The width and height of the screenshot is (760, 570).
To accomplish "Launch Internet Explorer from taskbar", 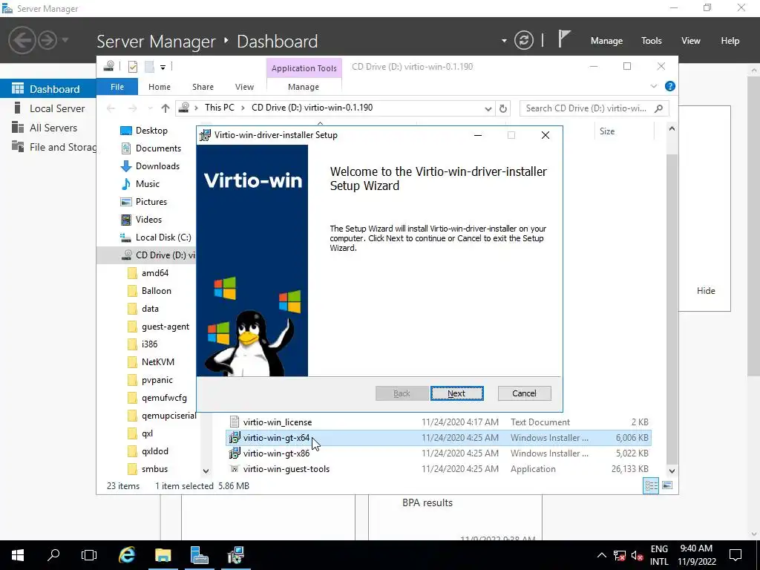I will coord(127,555).
